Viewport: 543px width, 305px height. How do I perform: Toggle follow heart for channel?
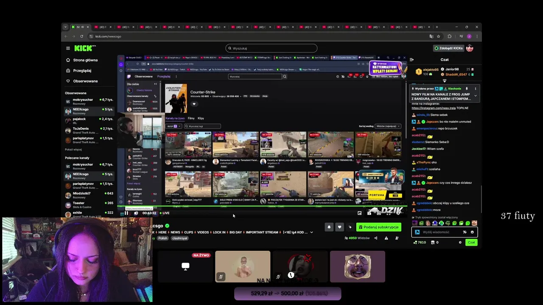click(339, 227)
